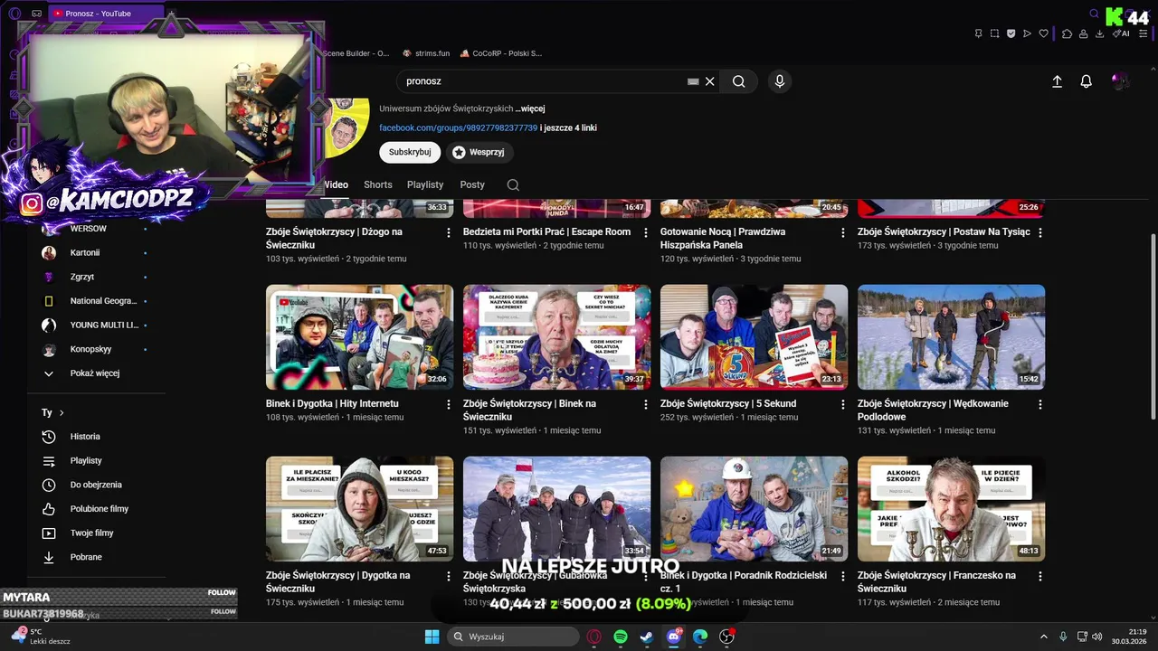Show hidden system tray icons chevron

pos(1043,637)
